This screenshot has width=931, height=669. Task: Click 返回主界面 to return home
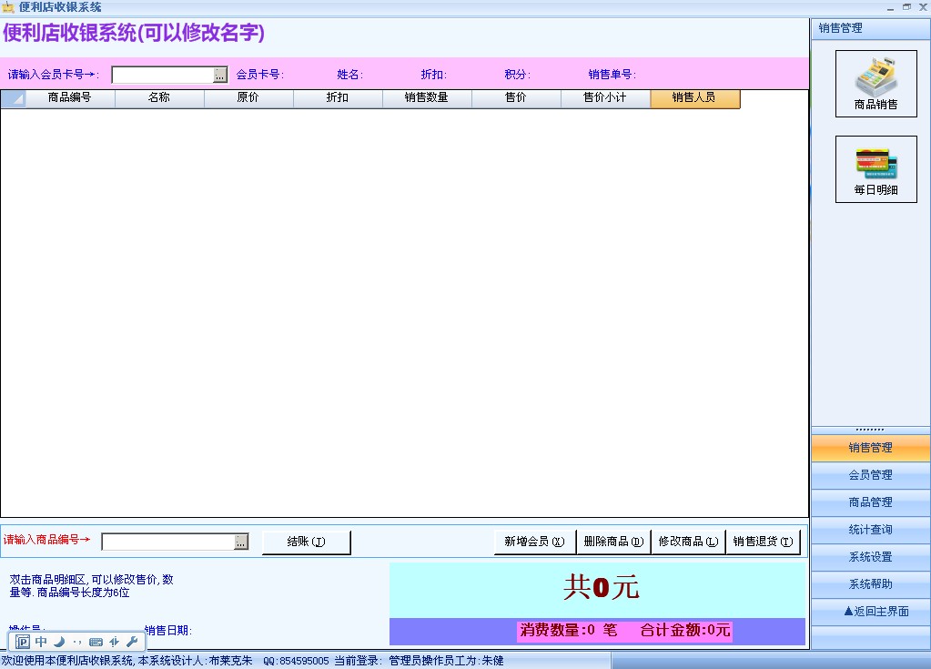pyautogui.click(x=870, y=612)
